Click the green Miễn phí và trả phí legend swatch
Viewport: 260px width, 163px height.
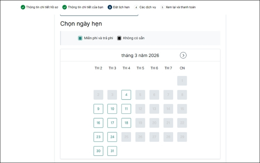[80, 38]
